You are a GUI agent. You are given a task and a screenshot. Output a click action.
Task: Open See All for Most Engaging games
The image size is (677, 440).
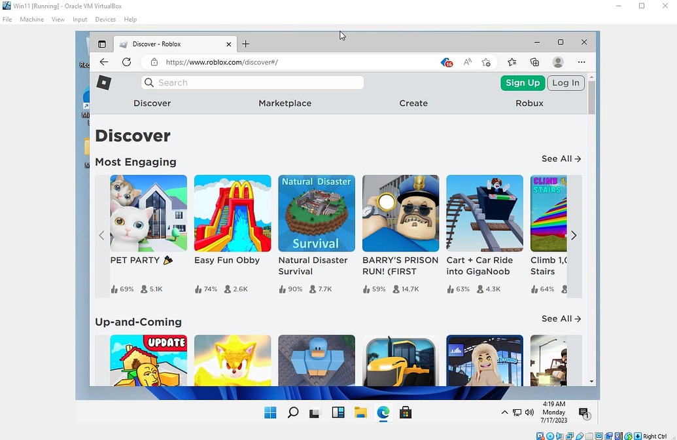tap(561, 158)
